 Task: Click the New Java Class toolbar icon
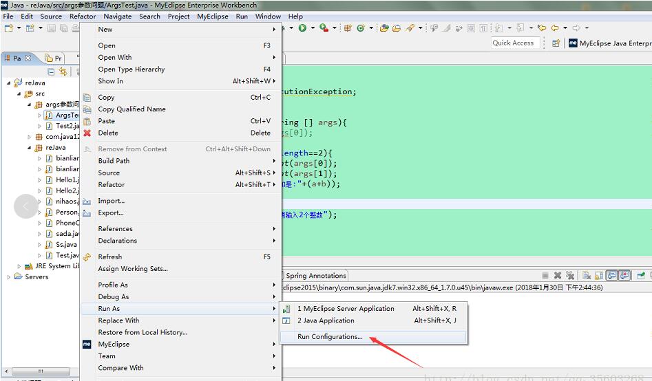point(360,28)
